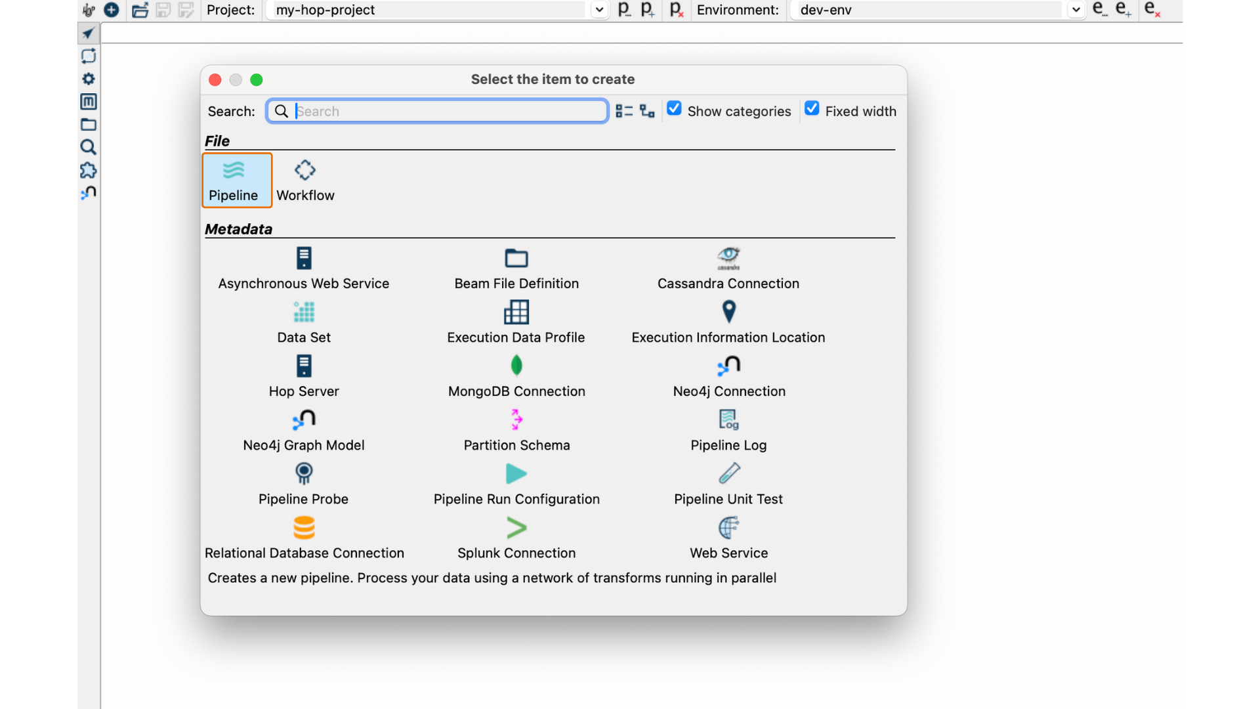This screenshot has height=709, width=1260.
Task: Open the Environment dropdown arrow
Action: tap(1076, 10)
